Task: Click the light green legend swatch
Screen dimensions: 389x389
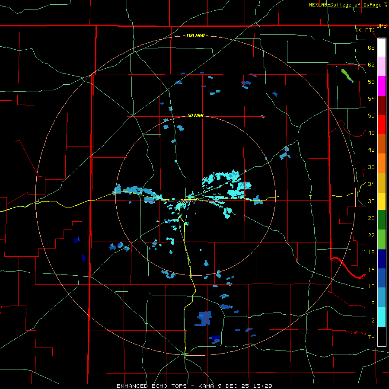Action: 382,239
